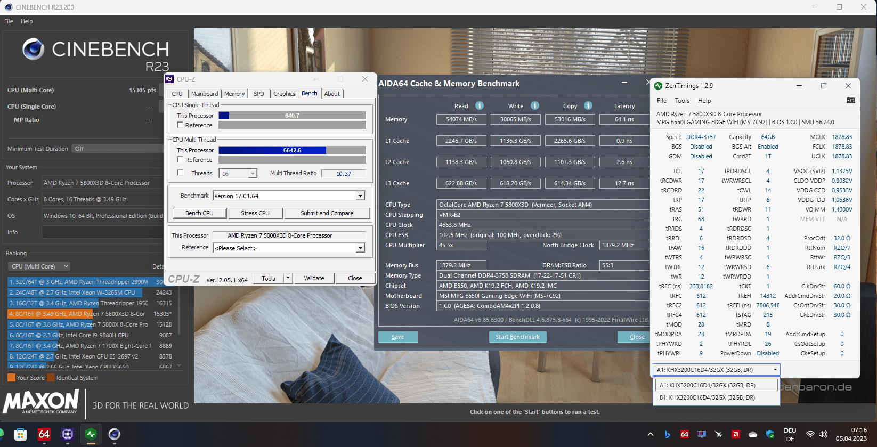The image size is (877, 447).
Task: Open Windows Security shield tray icon
Action: tap(770, 434)
